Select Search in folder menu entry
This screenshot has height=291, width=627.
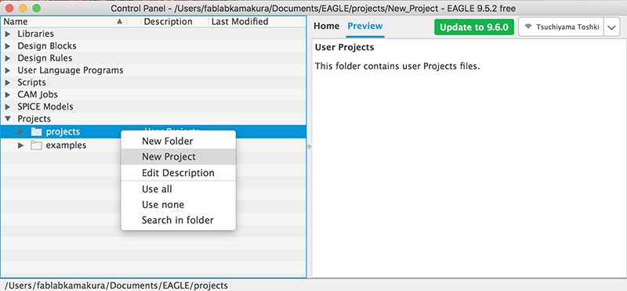click(179, 220)
